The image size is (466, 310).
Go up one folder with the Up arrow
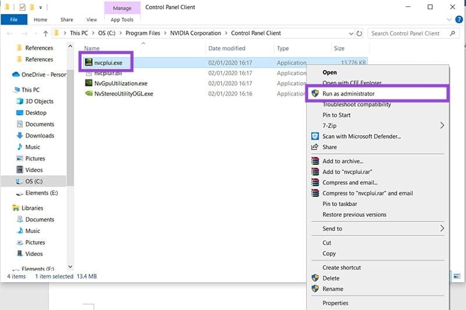(x=45, y=34)
